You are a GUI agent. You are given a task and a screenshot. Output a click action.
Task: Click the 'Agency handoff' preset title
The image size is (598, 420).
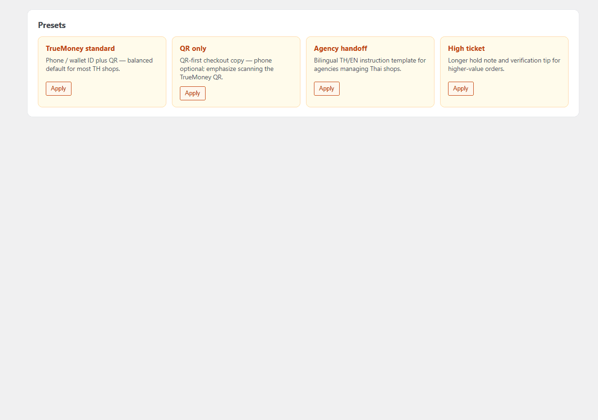click(341, 49)
